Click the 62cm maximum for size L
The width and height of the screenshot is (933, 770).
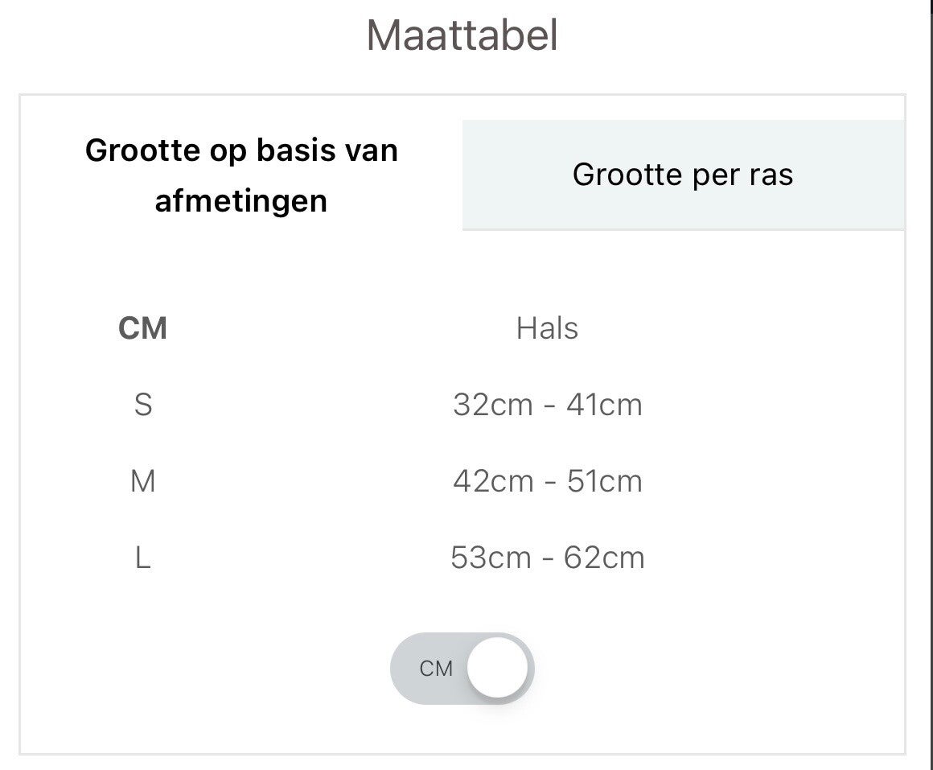click(604, 558)
